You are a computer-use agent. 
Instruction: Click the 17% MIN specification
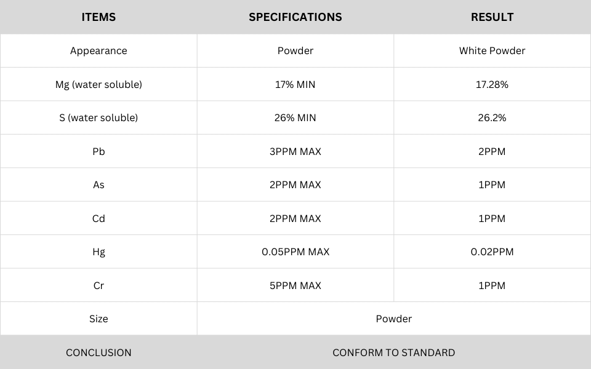coord(295,84)
